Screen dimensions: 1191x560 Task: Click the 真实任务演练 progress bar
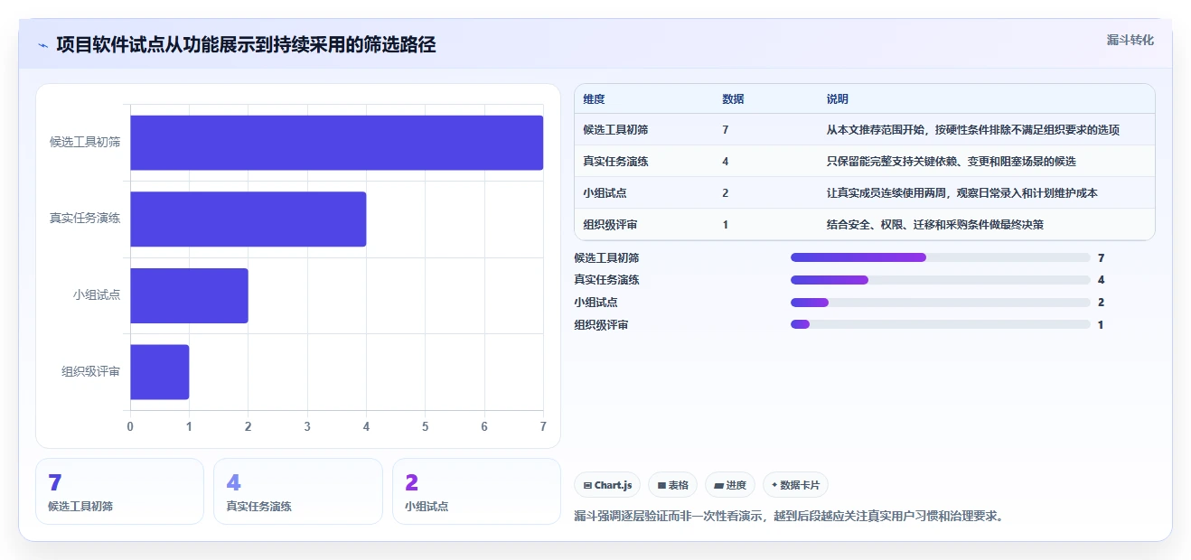940,280
